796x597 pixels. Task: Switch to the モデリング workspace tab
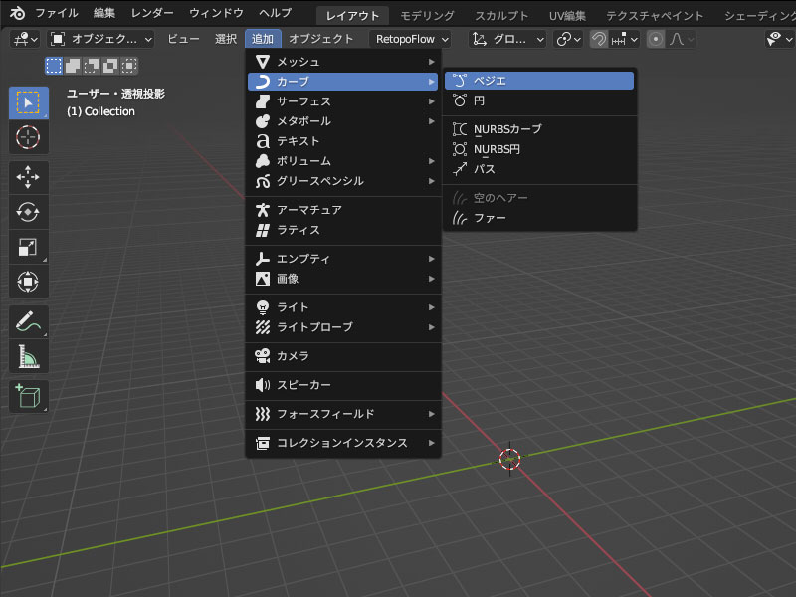[x=427, y=16]
